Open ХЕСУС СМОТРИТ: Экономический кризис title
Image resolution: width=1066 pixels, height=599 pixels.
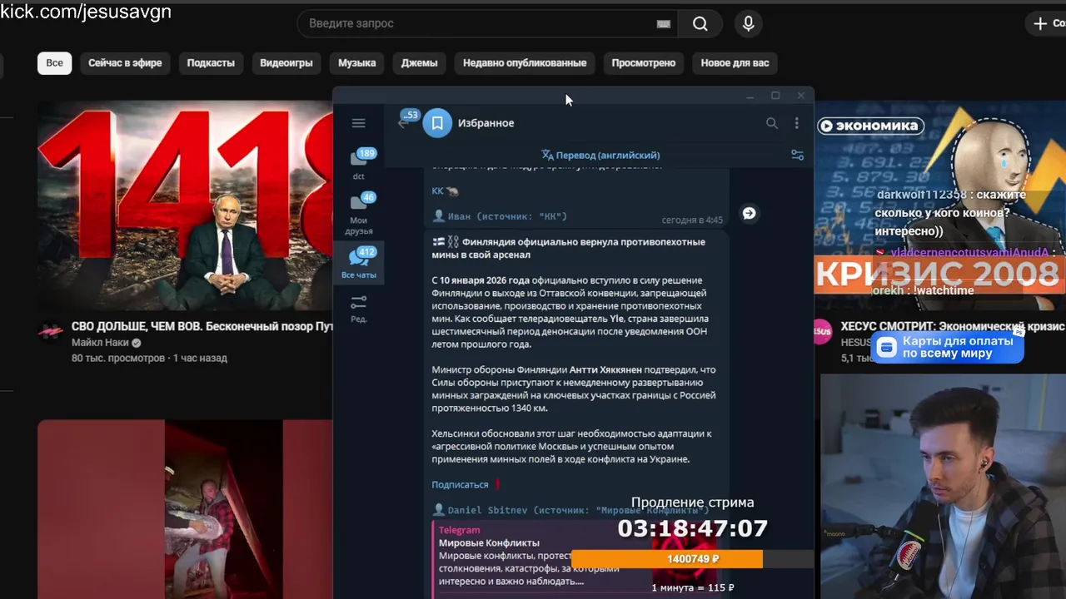pyautogui.click(x=953, y=326)
